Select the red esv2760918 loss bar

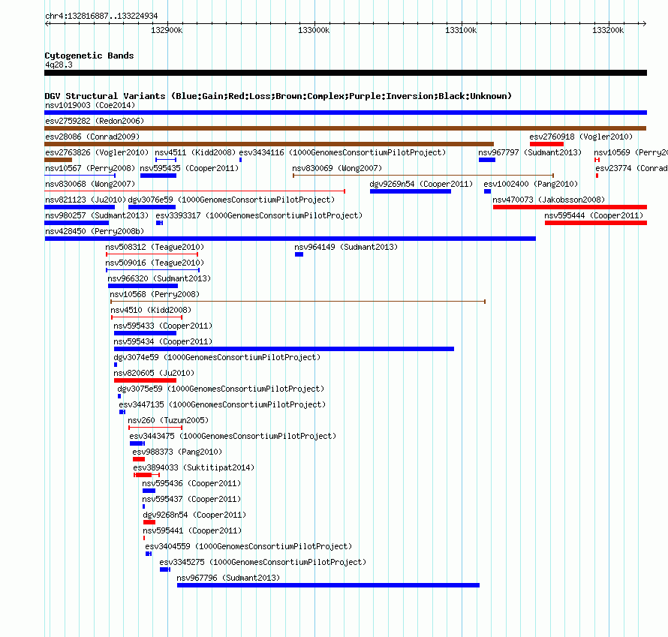pyautogui.click(x=546, y=144)
